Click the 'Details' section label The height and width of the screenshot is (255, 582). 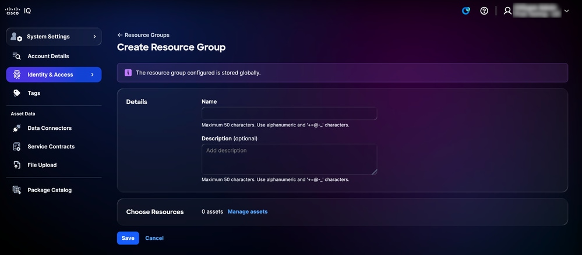[x=136, y=102]
